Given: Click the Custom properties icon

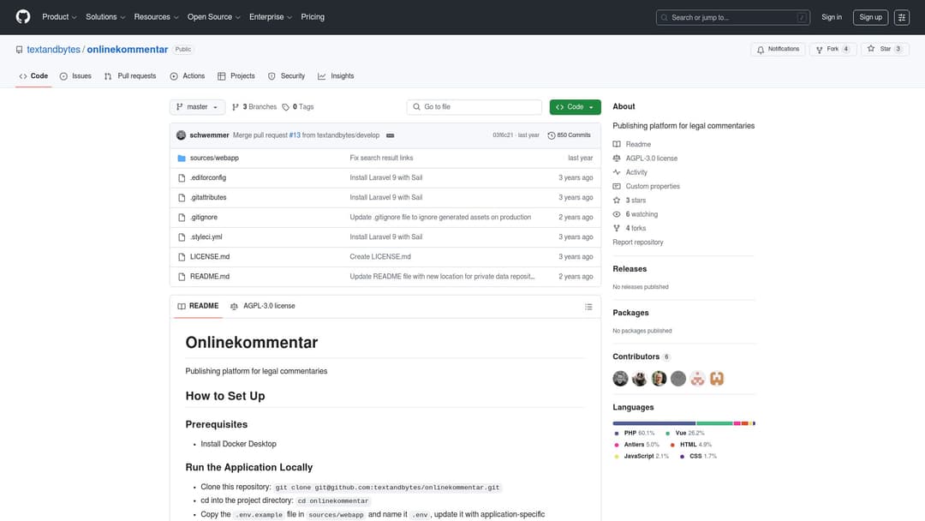Looking at the screenshot, I should tap(617, 187).
